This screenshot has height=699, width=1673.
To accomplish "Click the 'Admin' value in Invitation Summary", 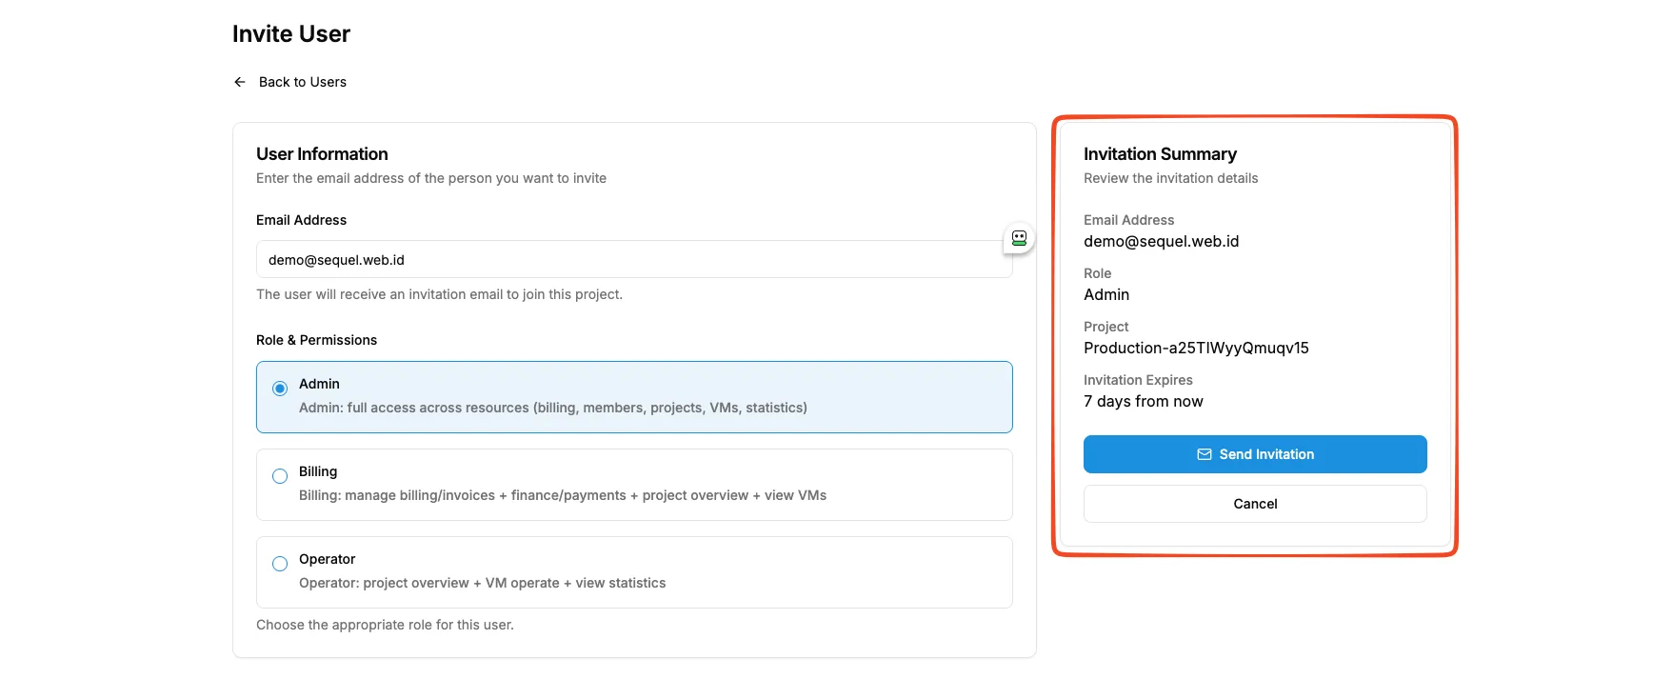I will pos(1106,295).
